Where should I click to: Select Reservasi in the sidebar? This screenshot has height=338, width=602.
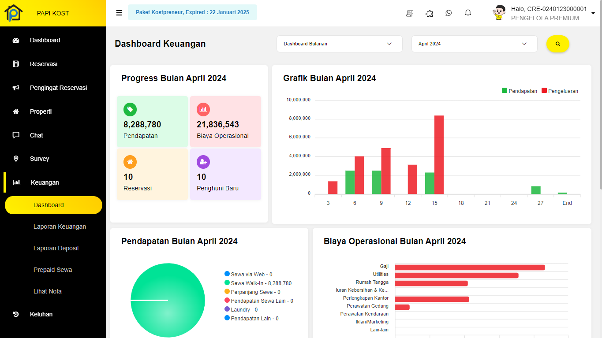(44, 64)
